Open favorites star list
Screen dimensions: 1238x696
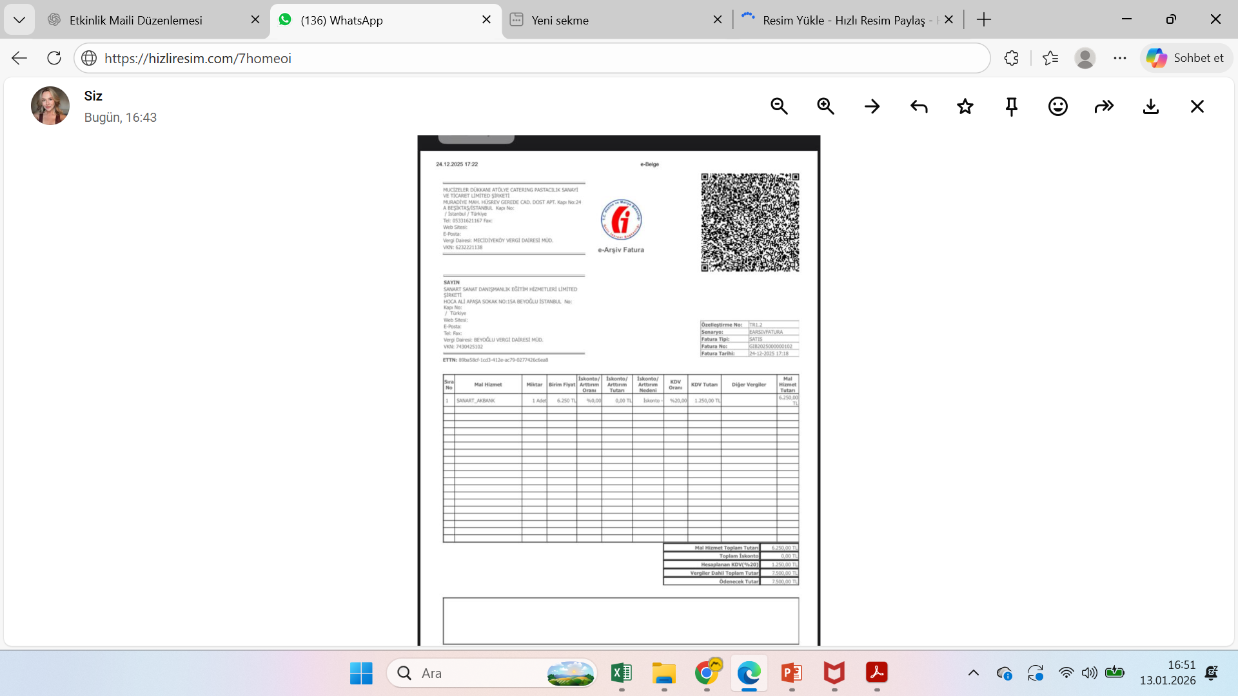click(1050, 58)
